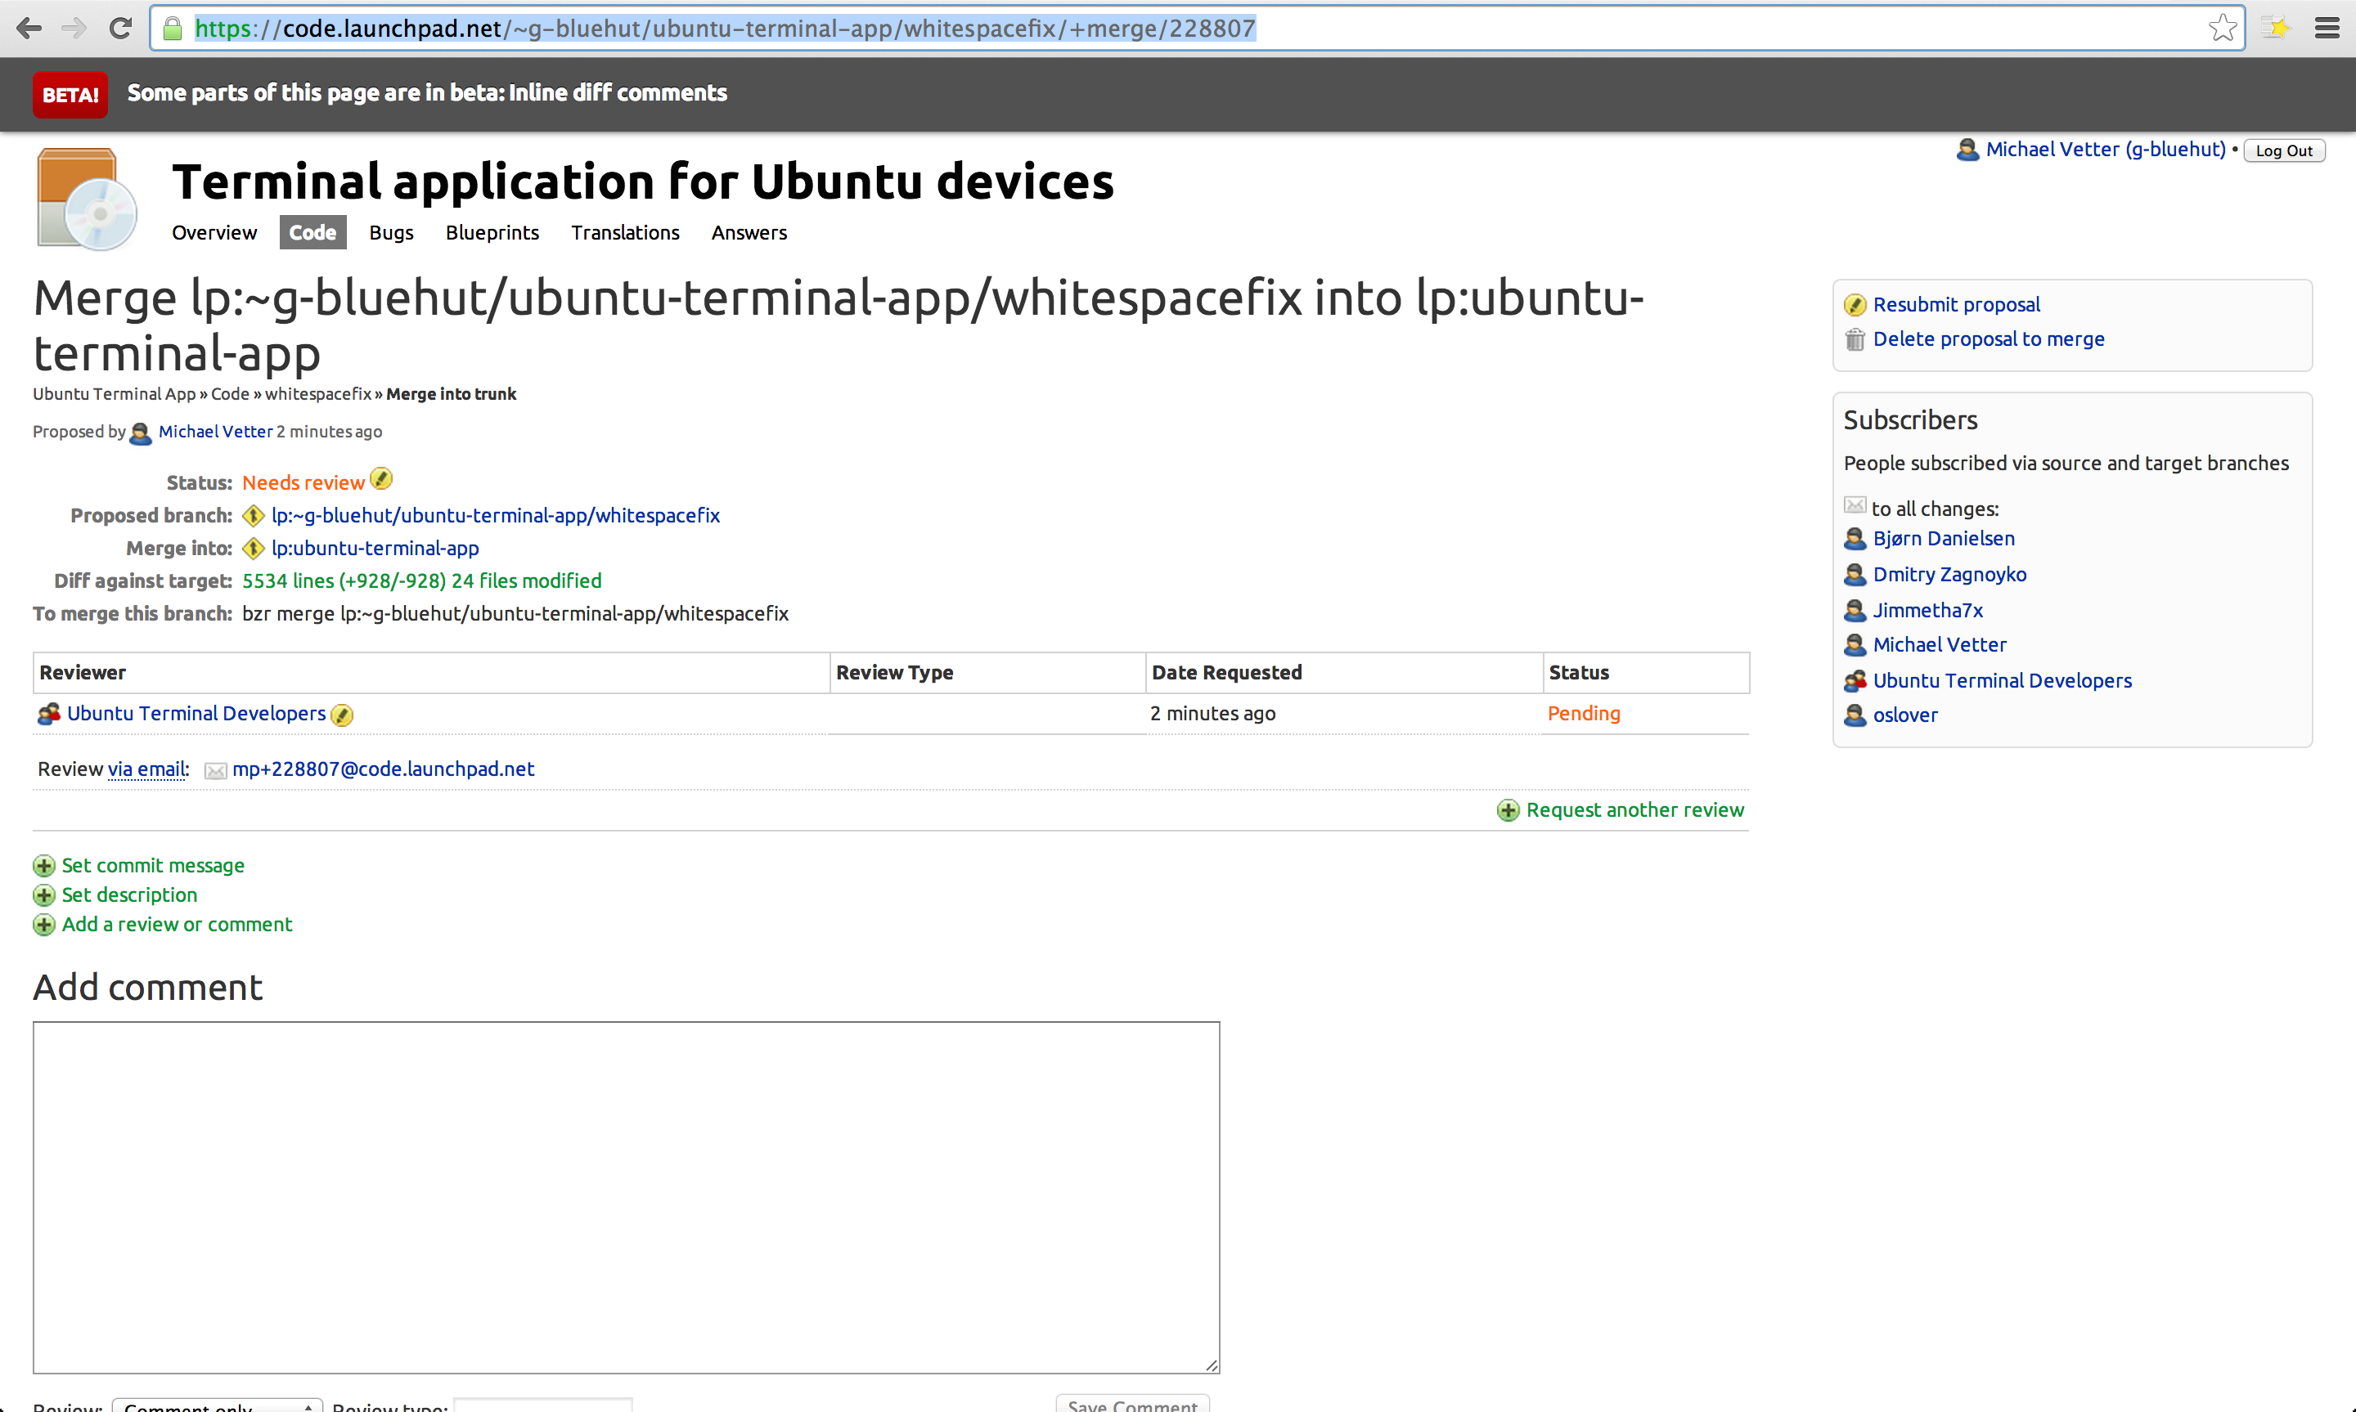
Task: Open the Overview tab
Action: tap(214, 233)
